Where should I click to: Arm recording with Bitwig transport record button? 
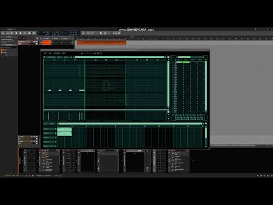click(x=20, y=33)
